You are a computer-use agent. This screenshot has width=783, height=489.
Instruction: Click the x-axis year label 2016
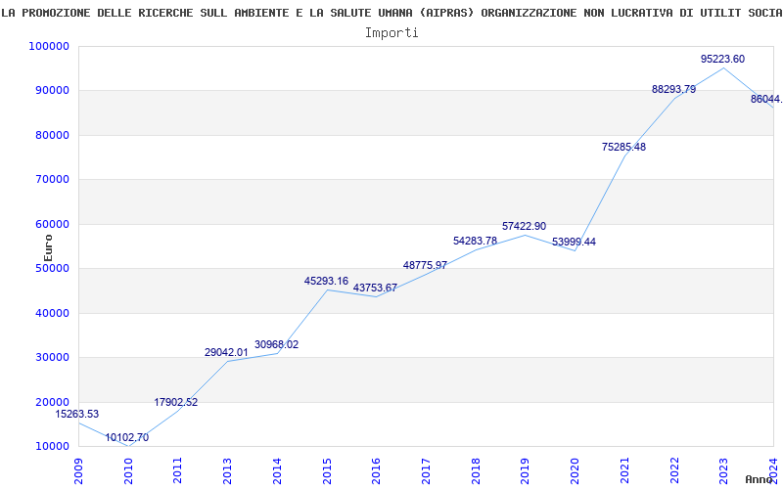coord(376,471)
